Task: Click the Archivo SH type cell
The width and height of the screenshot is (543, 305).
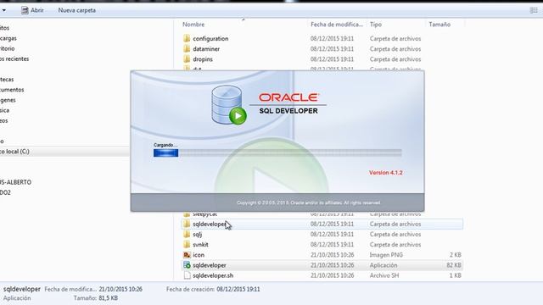Action: [384, 275]
